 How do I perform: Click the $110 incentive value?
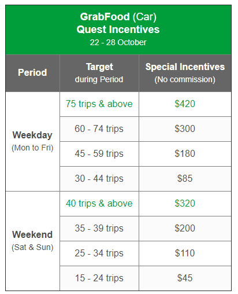coord(185,253)
